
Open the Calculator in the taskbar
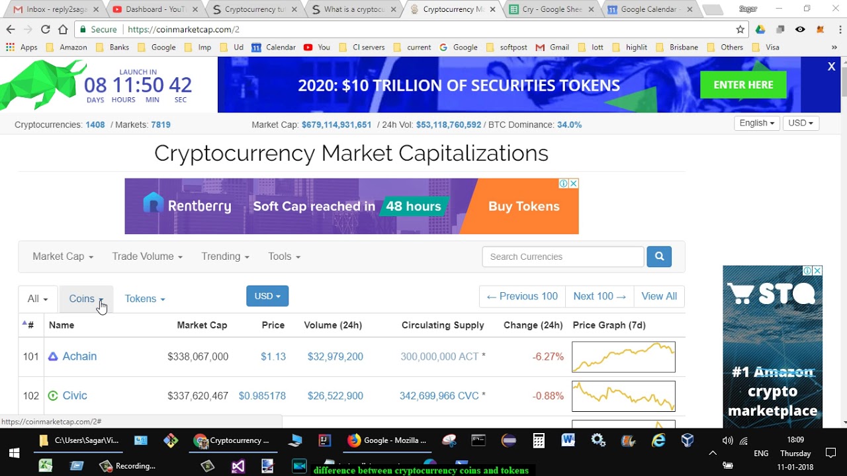click(x=539, y=440)
